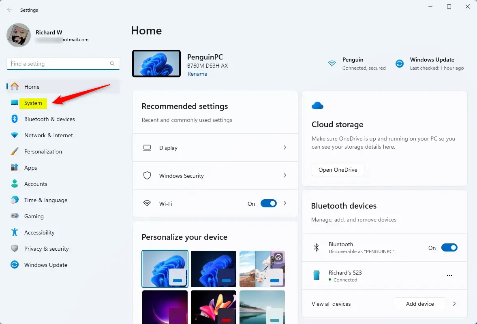Turn off the Wi-Fi toggle
This screenshot has width=477, height=324.
[x=269, y=203]
